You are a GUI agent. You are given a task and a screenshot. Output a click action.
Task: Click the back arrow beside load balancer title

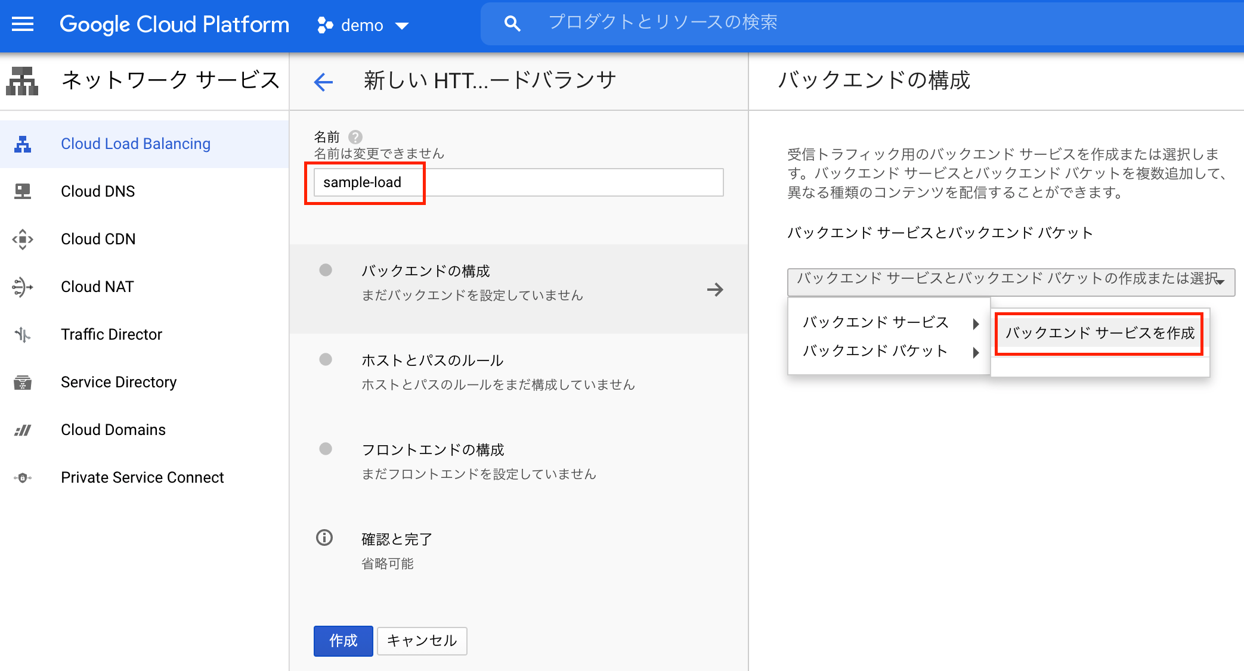tap(323, 82)
